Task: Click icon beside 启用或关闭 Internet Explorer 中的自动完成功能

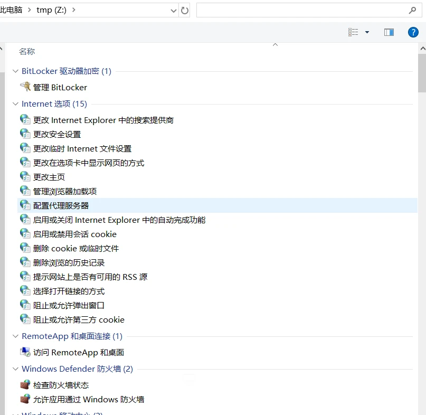Action: coord(25,219)
